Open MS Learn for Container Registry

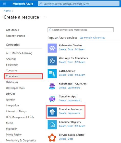pyautogui.click(x=80, y=126)
